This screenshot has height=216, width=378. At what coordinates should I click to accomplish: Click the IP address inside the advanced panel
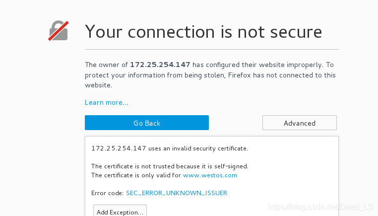tap(119, 148)
